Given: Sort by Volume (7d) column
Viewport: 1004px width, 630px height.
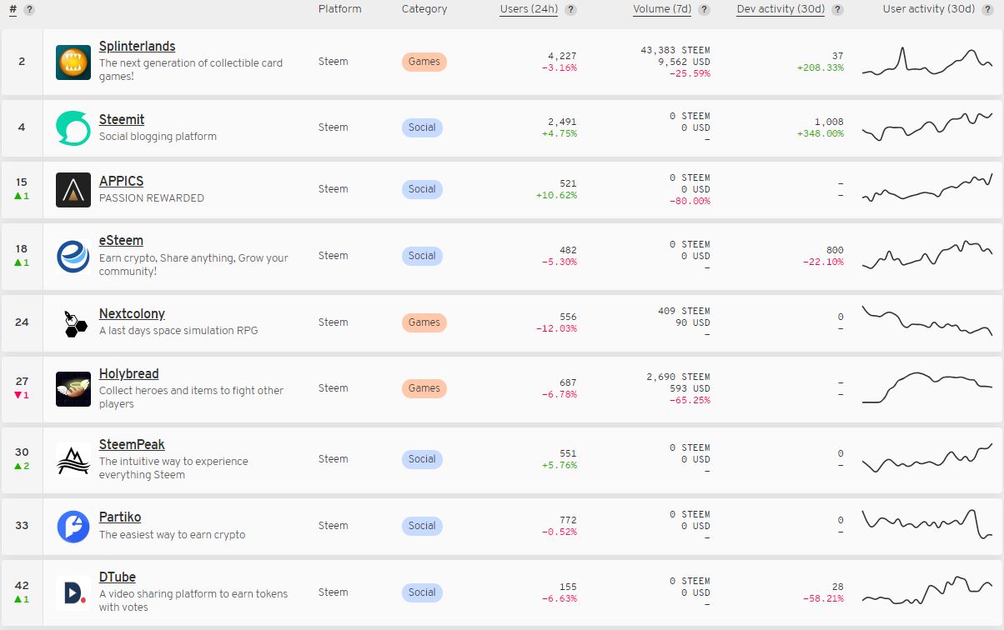Looking at the screenshot, I should pyautogui.click(x=663, y=9).
